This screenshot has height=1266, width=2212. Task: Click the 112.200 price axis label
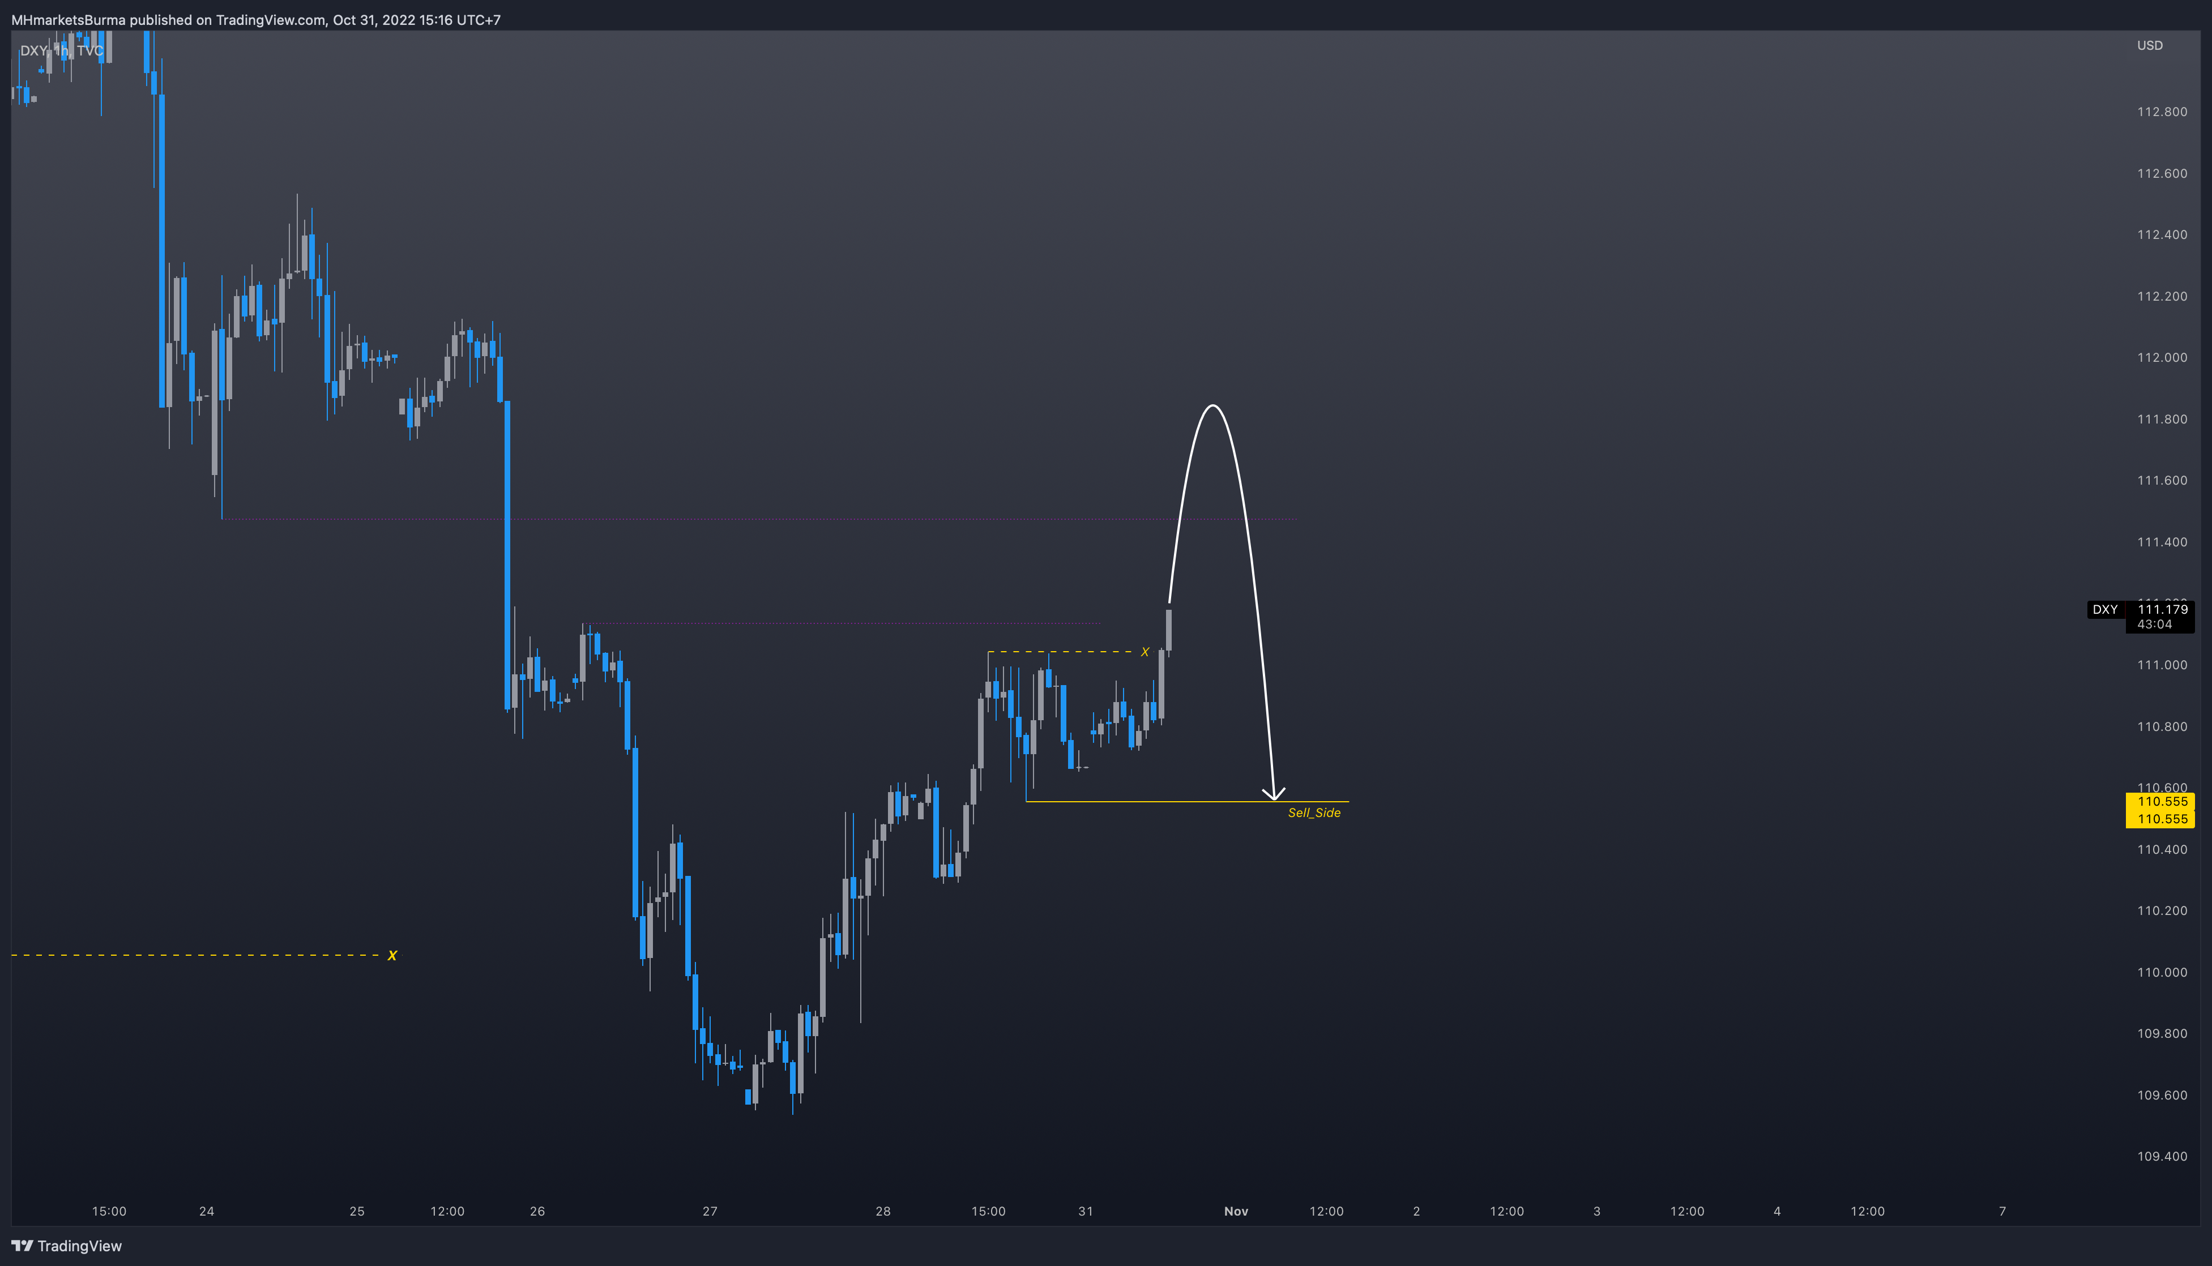click(x=2162, y=296)
